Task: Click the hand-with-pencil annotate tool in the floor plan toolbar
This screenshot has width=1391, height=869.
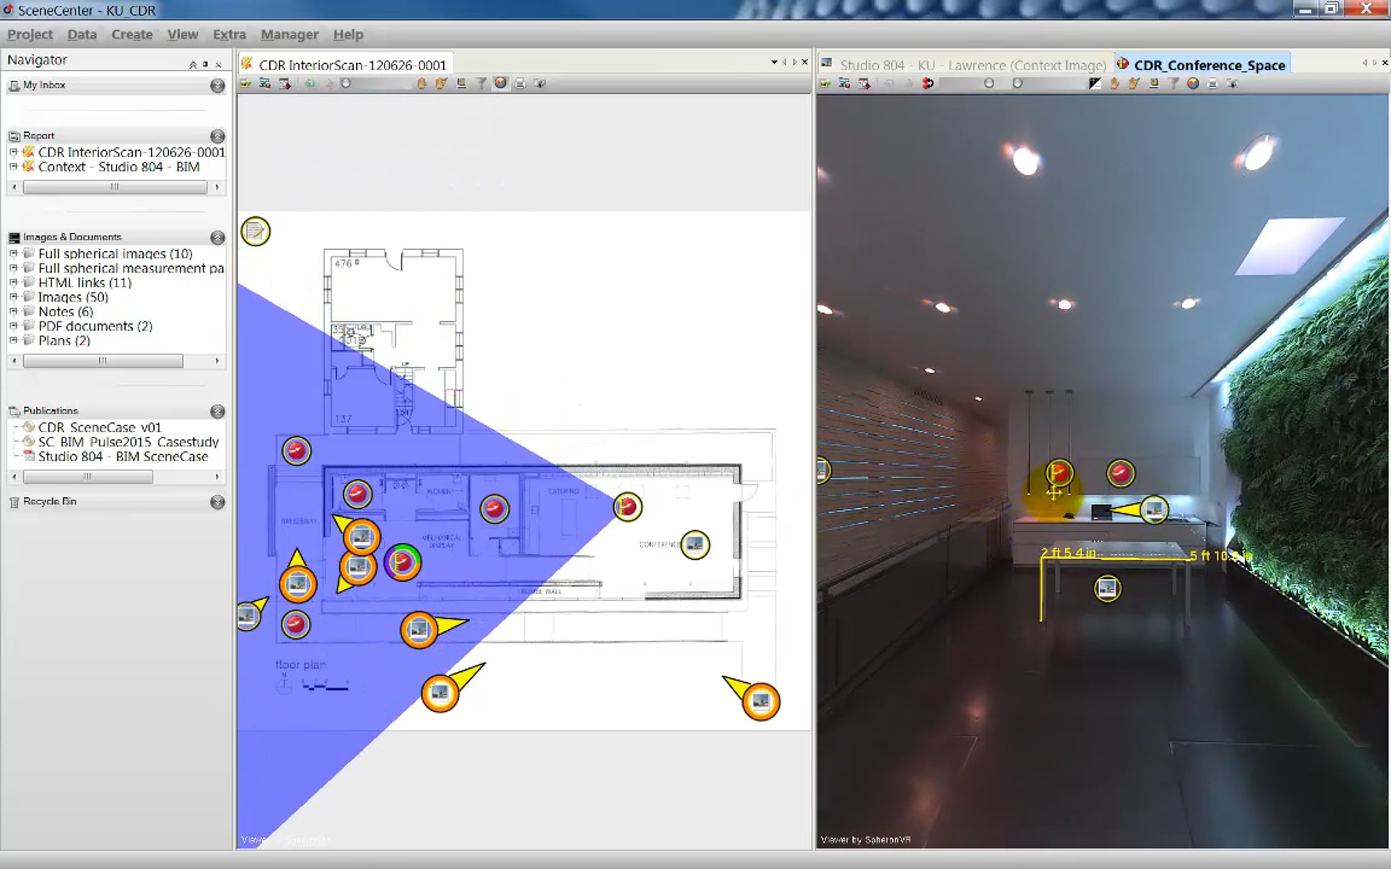Action: 441,83
